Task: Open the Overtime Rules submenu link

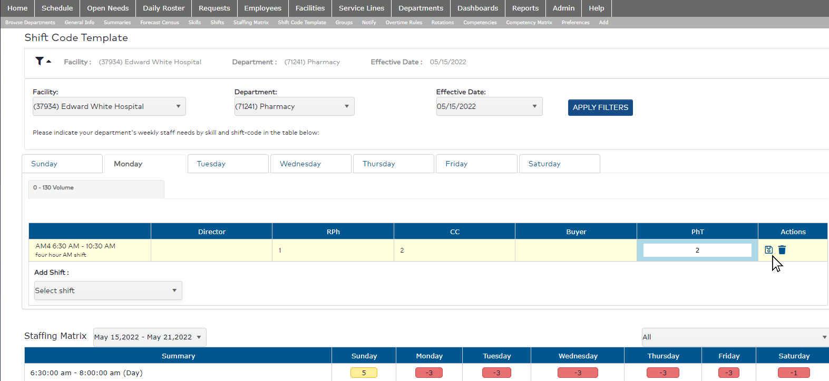Action: pyautogui.click(x=403, y=23)
